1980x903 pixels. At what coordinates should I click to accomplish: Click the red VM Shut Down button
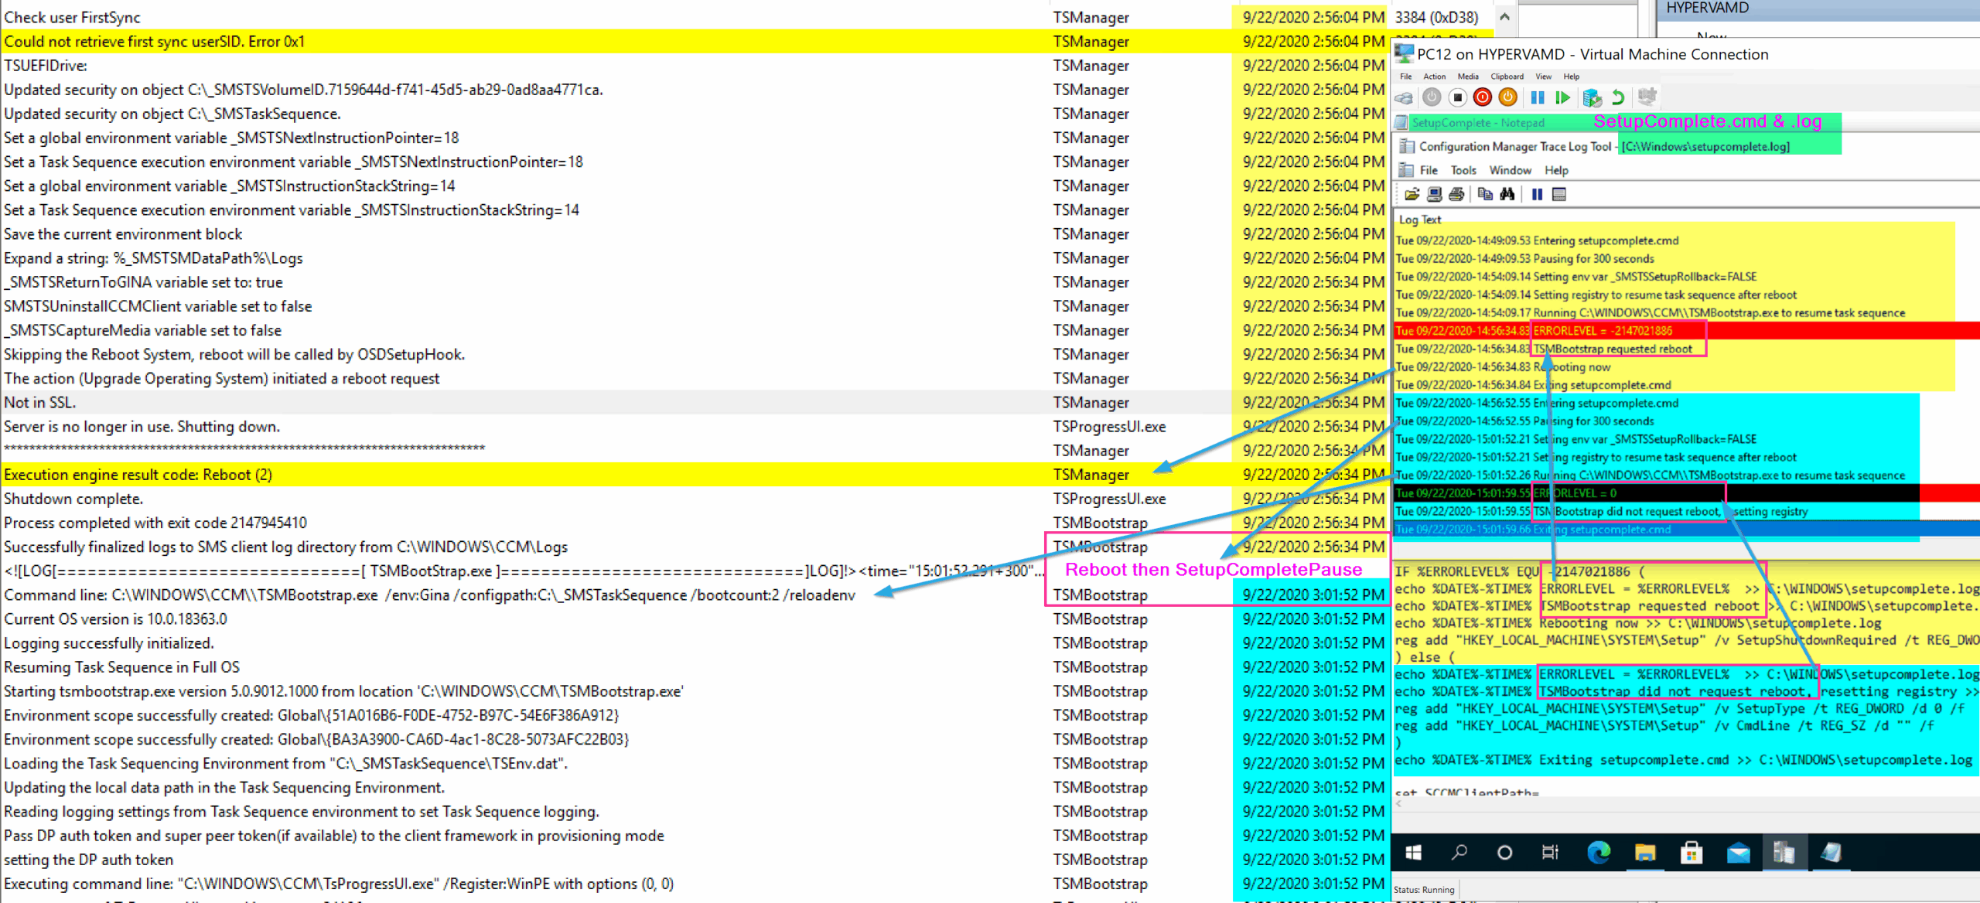pyautogui.click(x=1483, y=97)
